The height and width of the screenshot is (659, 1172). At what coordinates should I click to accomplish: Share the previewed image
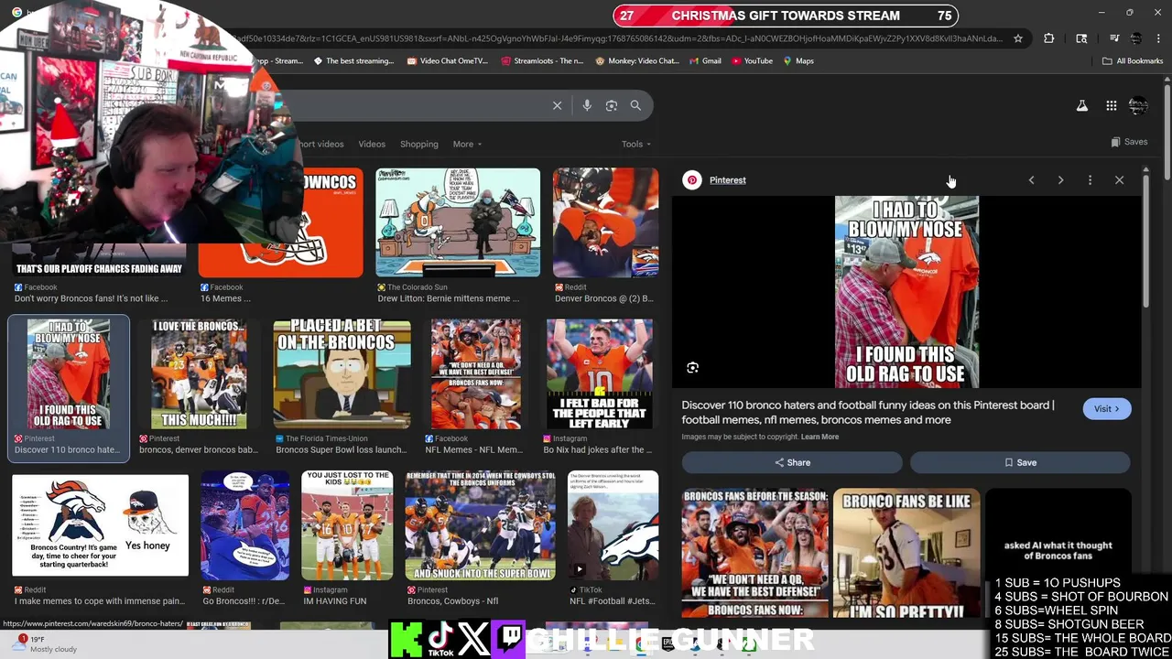tap(792, 462)
